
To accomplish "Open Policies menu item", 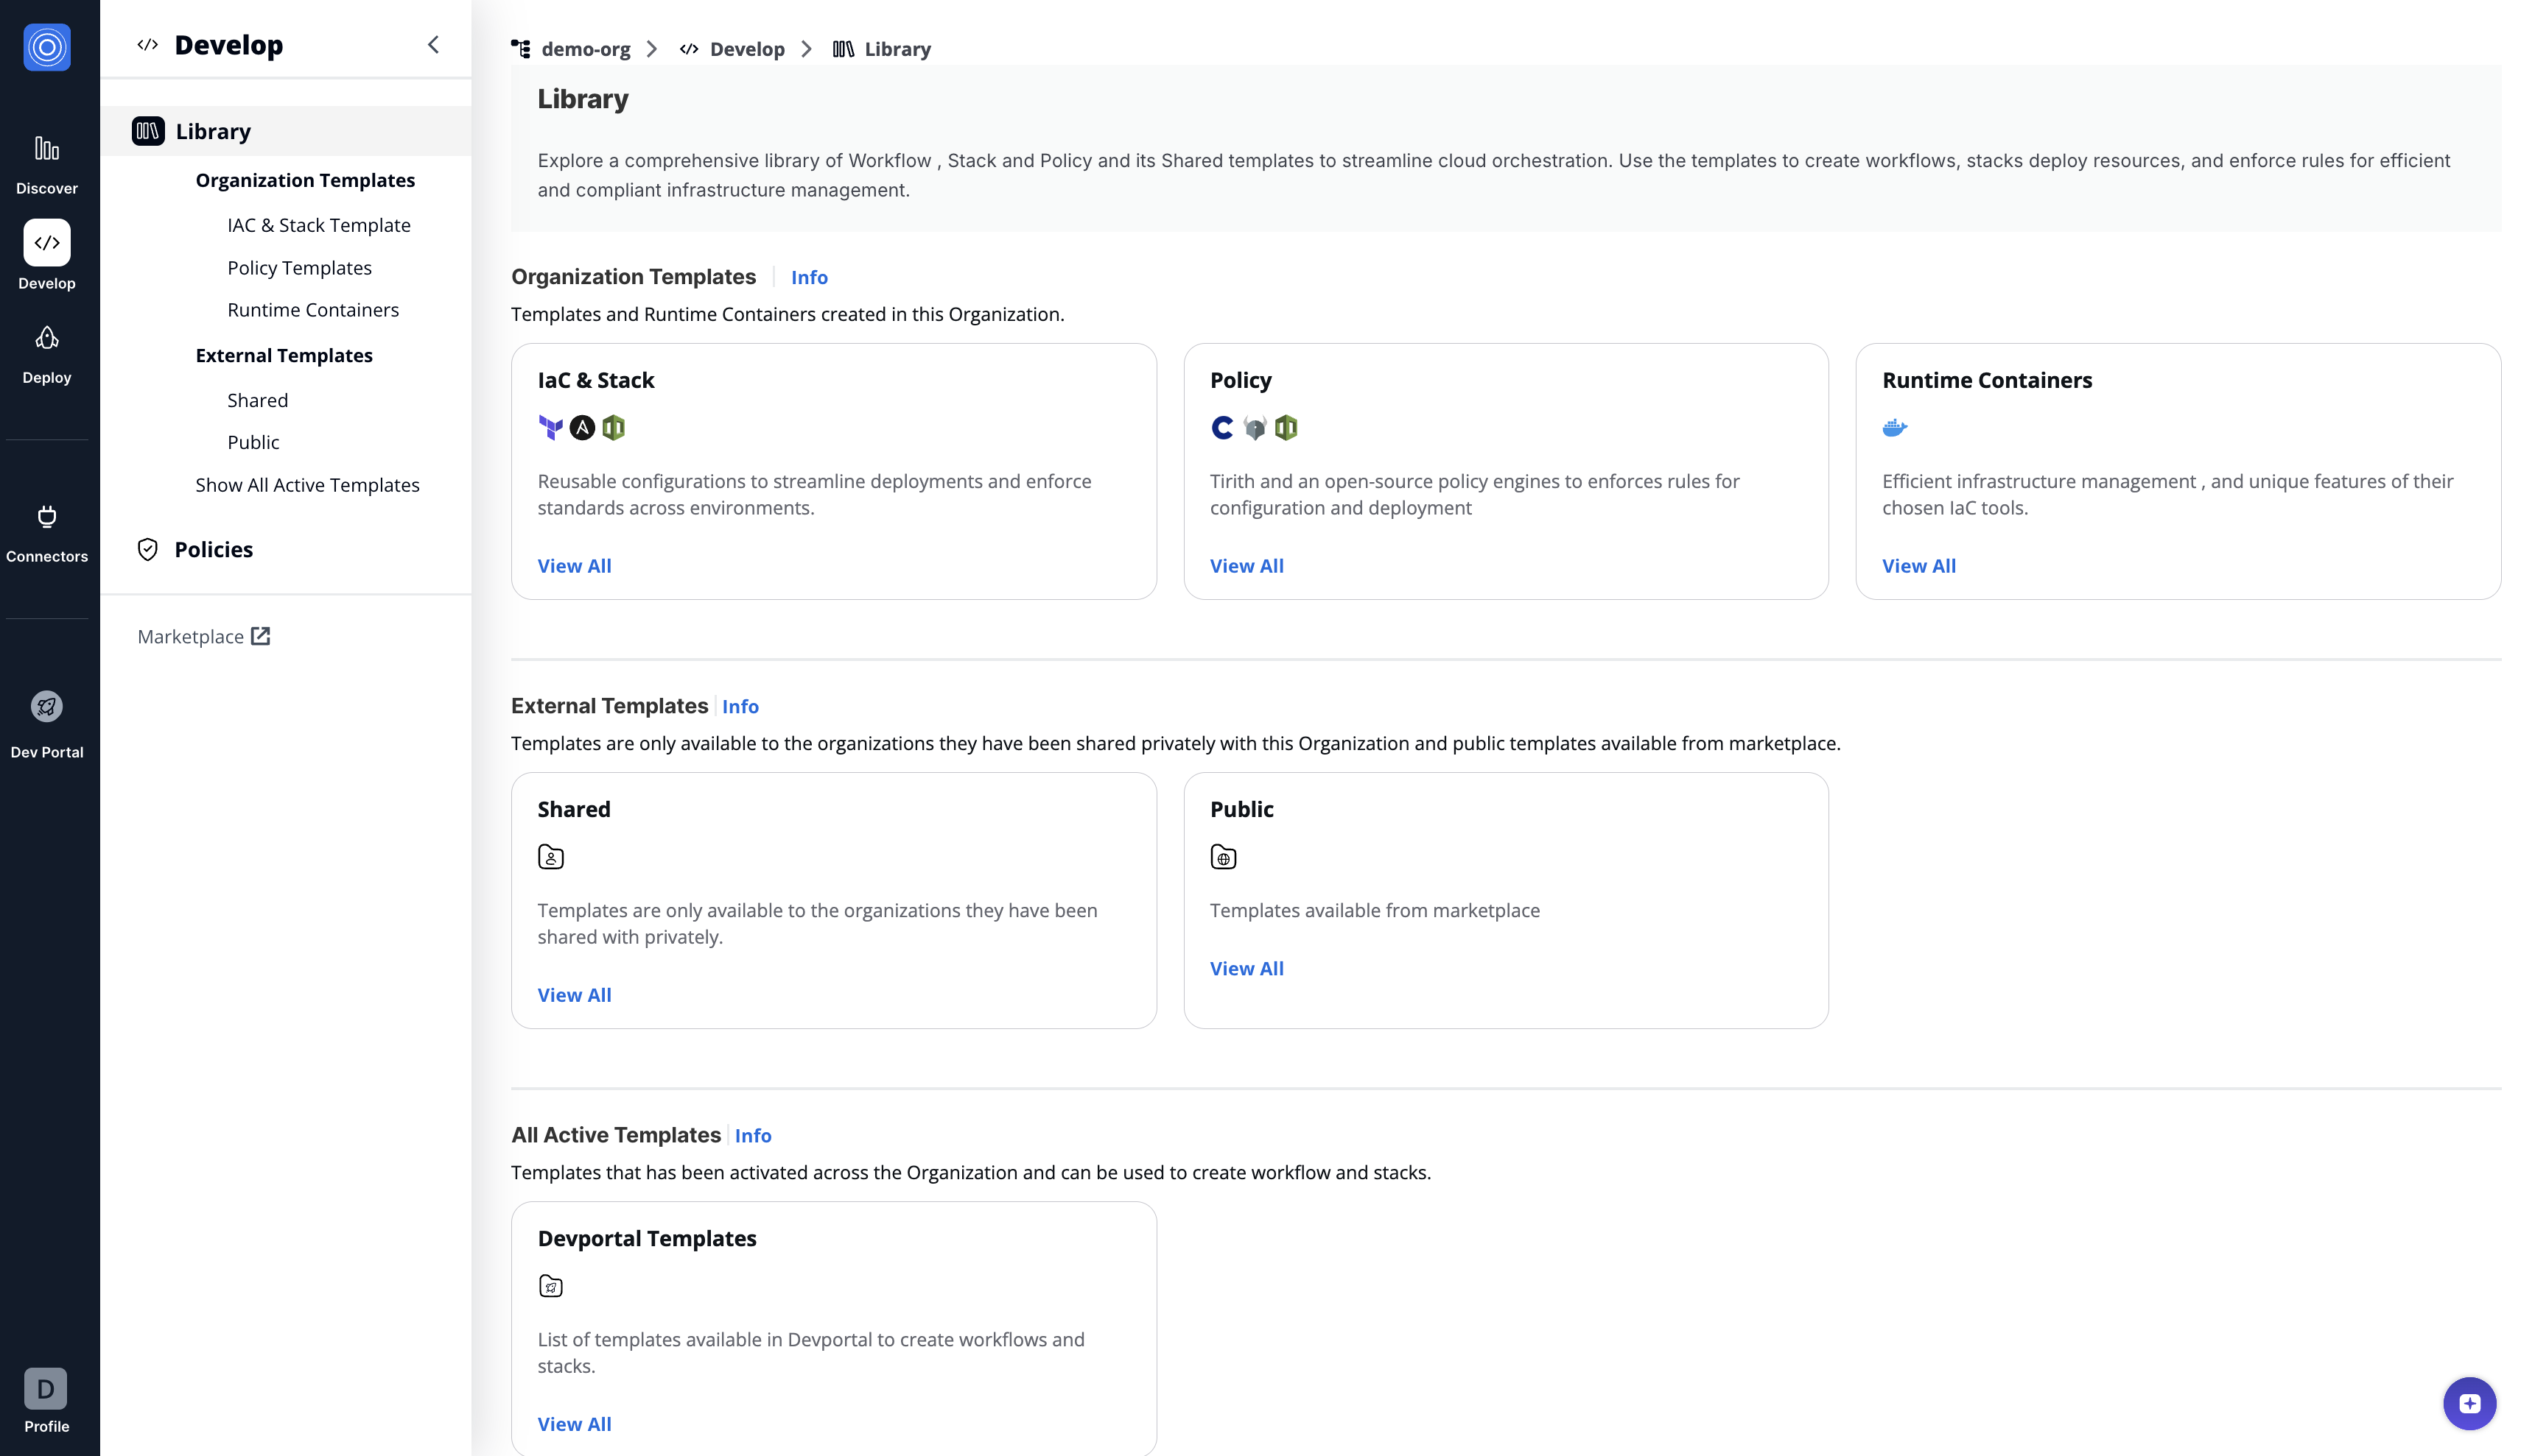I will click(213, 550).
